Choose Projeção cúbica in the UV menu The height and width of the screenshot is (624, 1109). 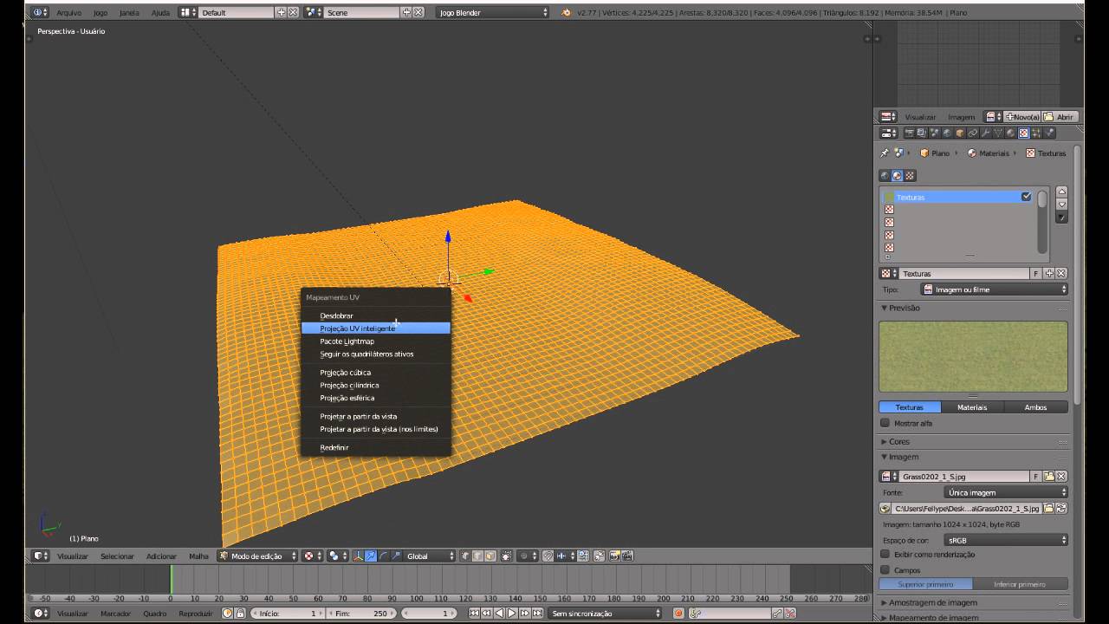pyautogui.click(x=376, y=373)
